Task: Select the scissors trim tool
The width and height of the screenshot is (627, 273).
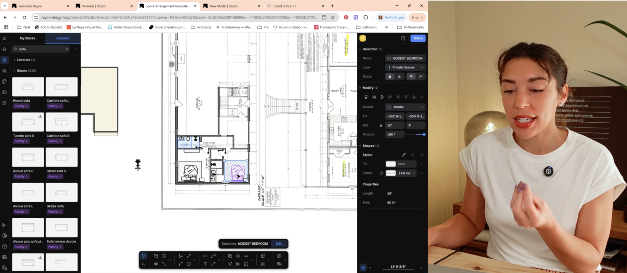Action: 238,264
